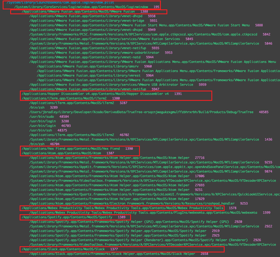Select the Slack process line PID 1377
The image size is (280, 257).
(x=70, y=249)
